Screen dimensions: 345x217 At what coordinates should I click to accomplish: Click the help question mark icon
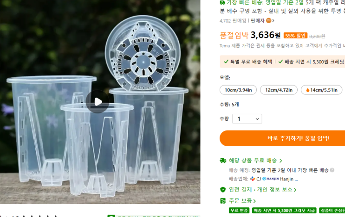pyautogui.click(x=332, y=170)
